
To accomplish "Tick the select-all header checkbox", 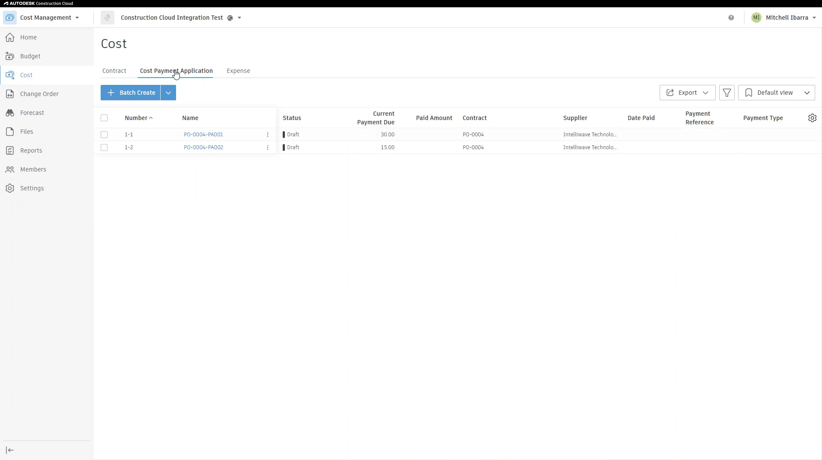I will pos(104,118).
